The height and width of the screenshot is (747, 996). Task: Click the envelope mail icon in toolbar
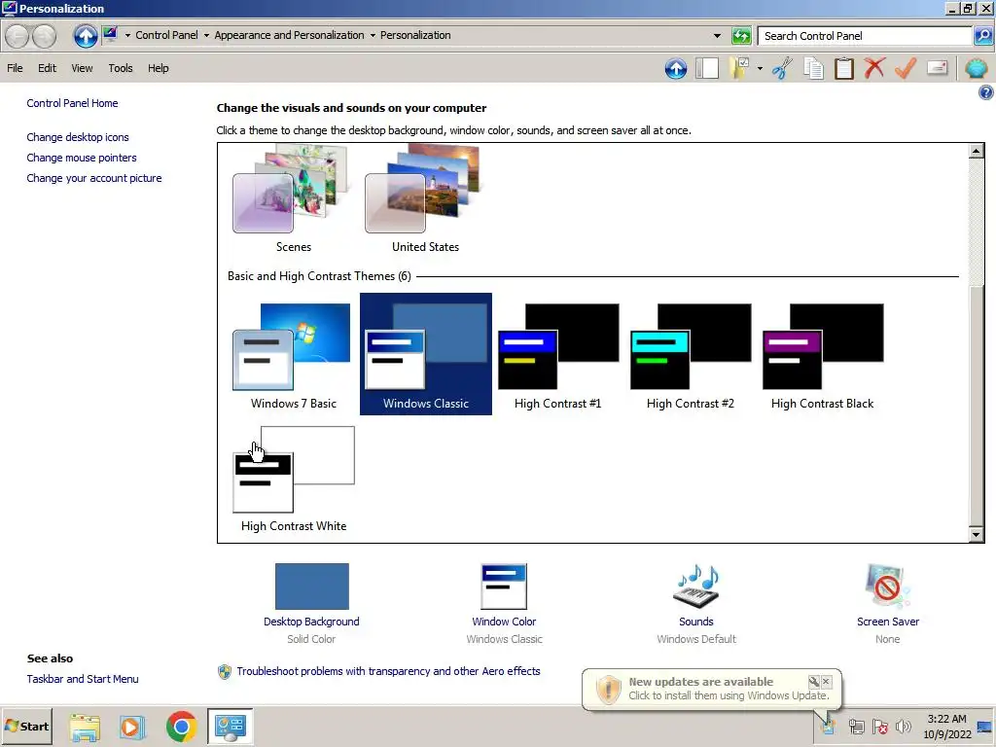pos(938,67)
